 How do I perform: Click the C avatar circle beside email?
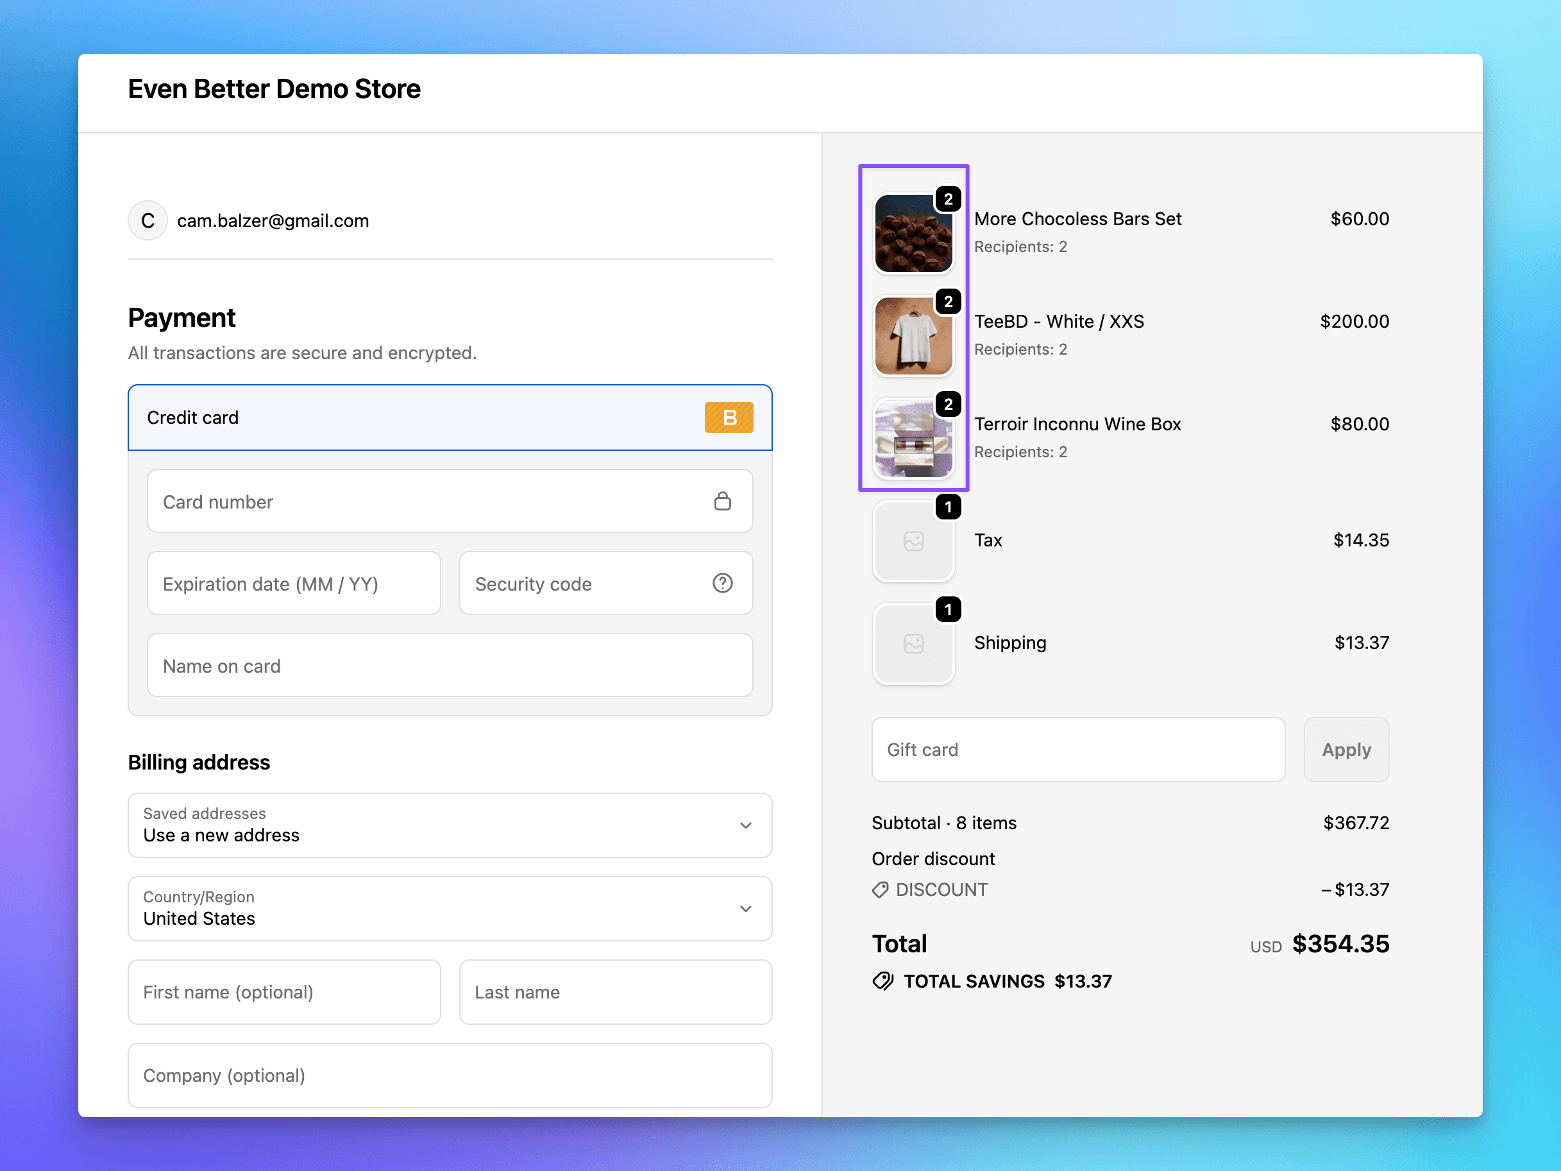coord(148,221)
